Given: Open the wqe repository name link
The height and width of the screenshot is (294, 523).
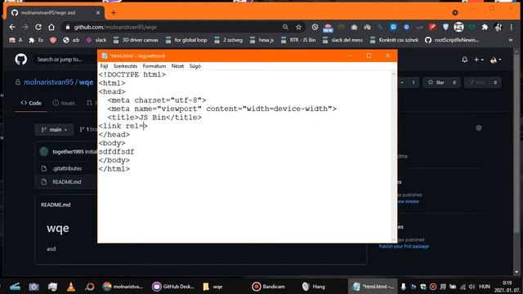Looking at the screenshot, I should click(86, 82).
